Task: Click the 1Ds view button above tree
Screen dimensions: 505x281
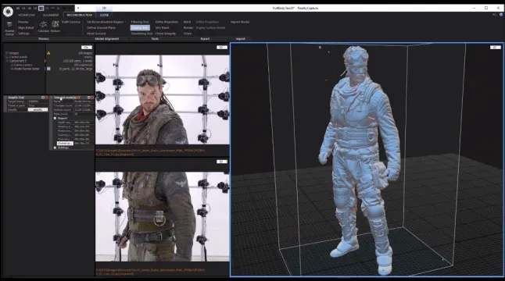Action: pos(86,48)
